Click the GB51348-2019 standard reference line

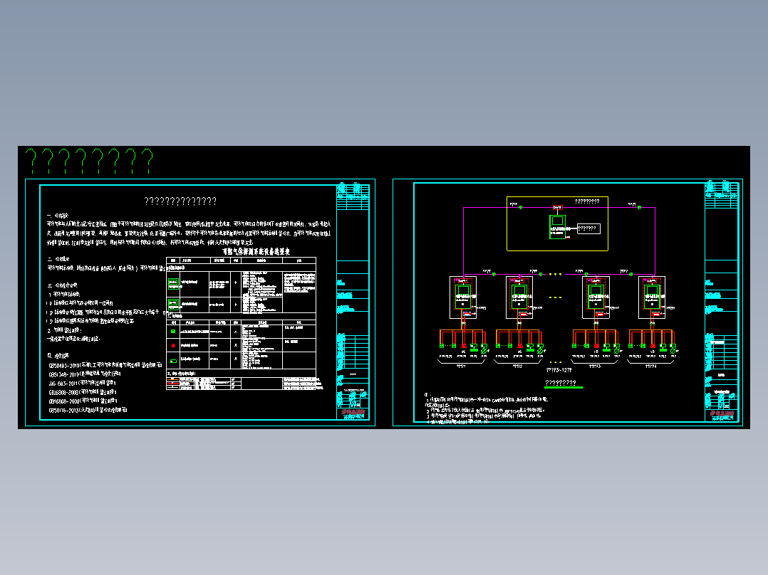point(84,374)
